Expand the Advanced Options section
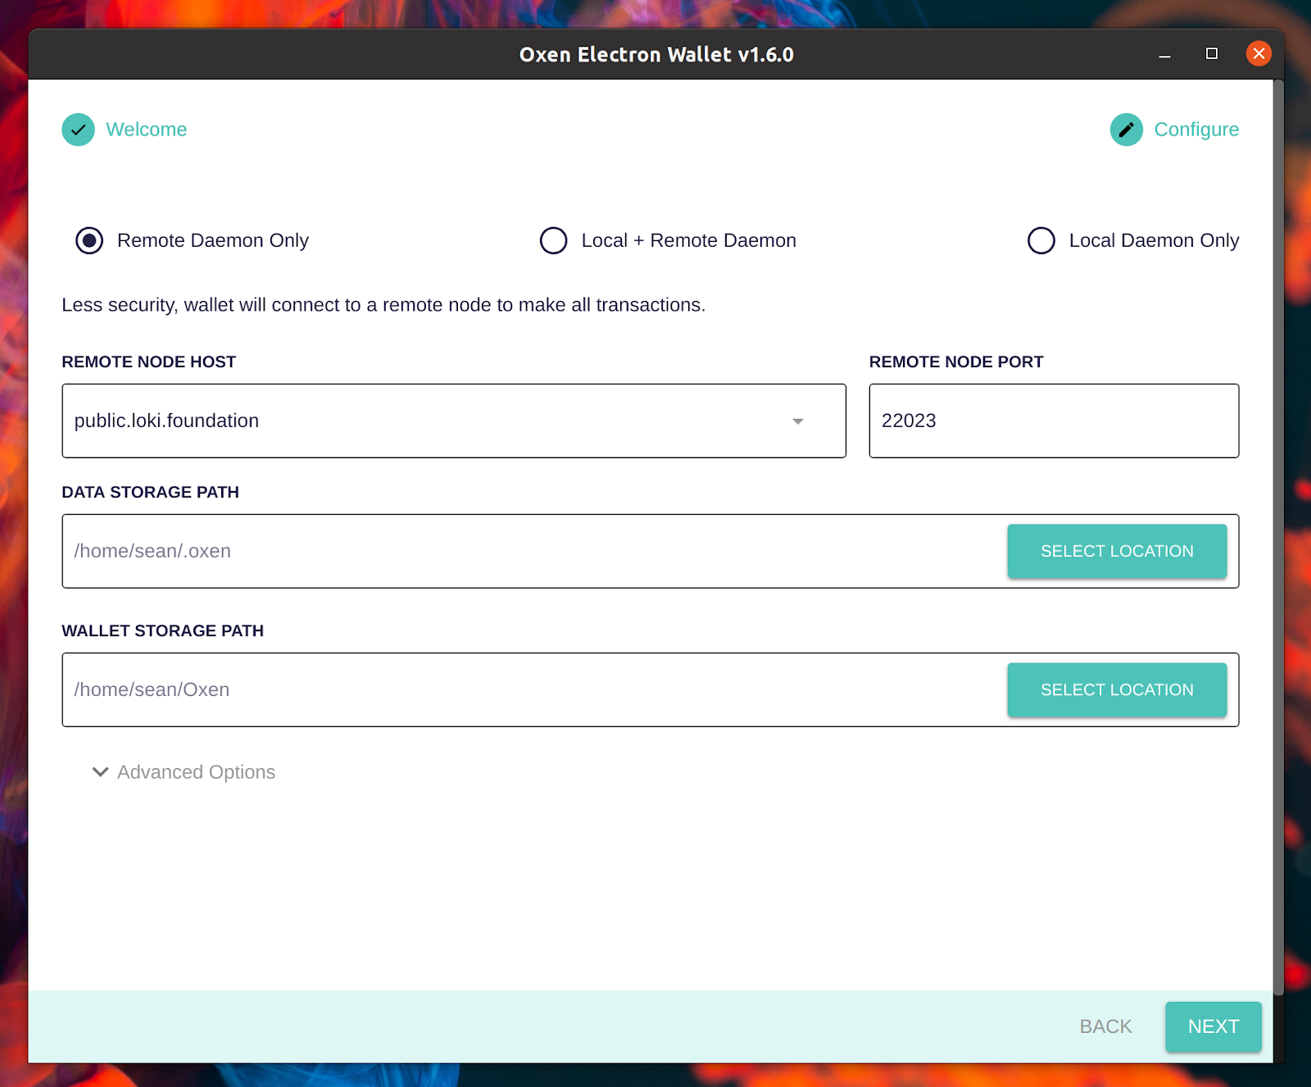Image resolution: width=1311 pixels, height=1087 pixels. point(184,772)
